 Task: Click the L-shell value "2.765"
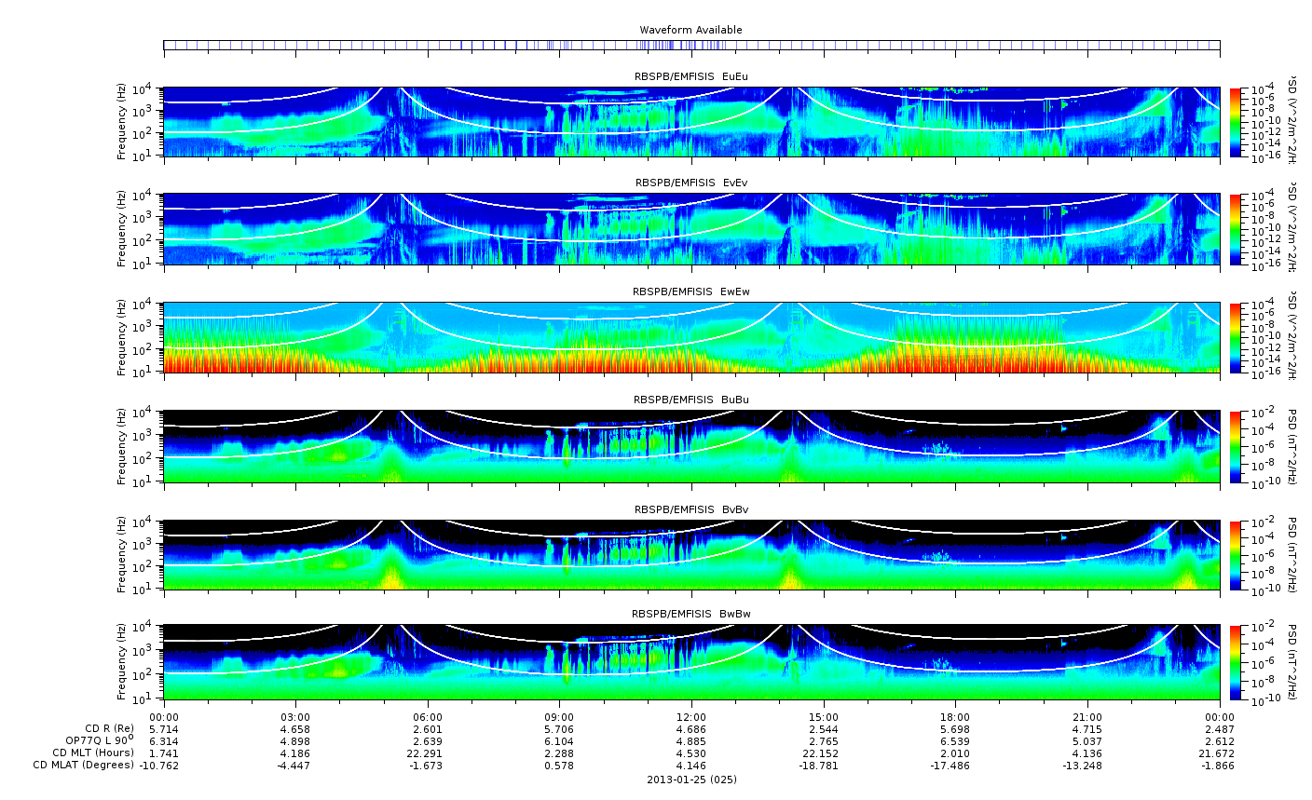click(x=824, y=741)
